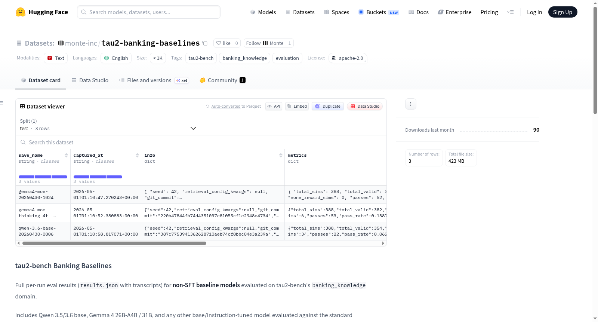Open the Enterprise page
This screenshot has width=598, height=322.
(454, 12)
